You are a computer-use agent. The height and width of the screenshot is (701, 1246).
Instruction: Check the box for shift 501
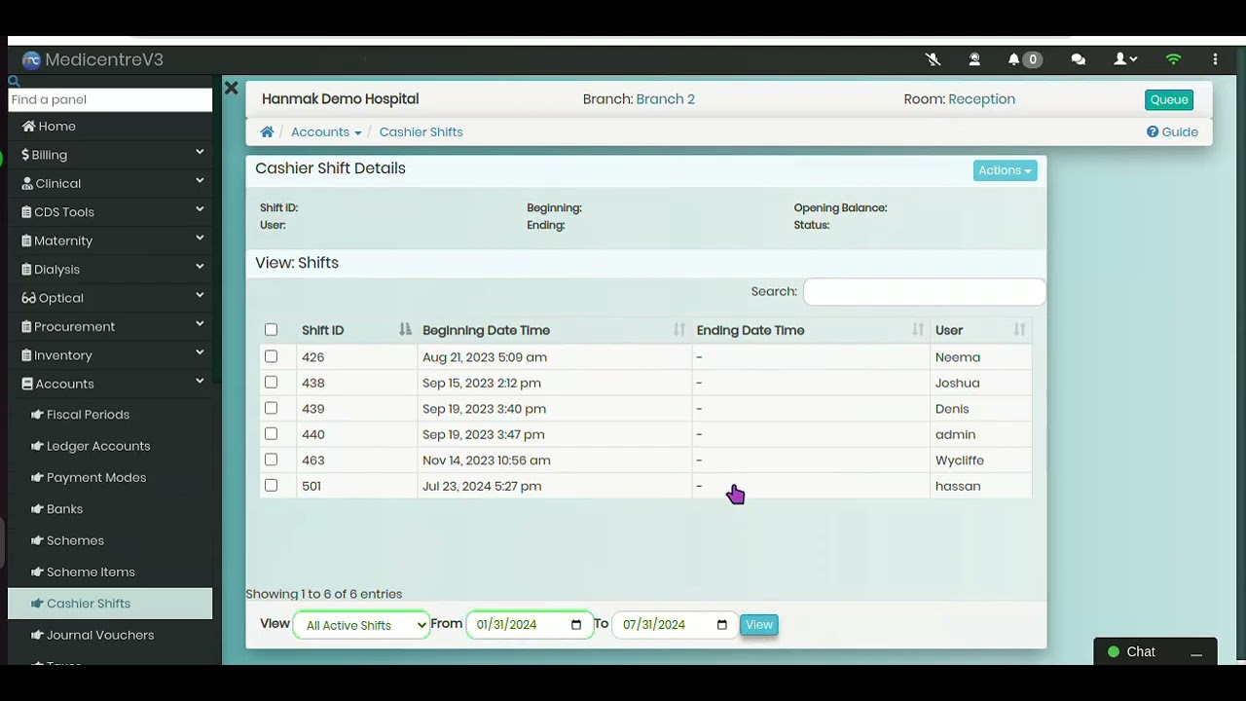pyautogui.click(x=271, y=485)
